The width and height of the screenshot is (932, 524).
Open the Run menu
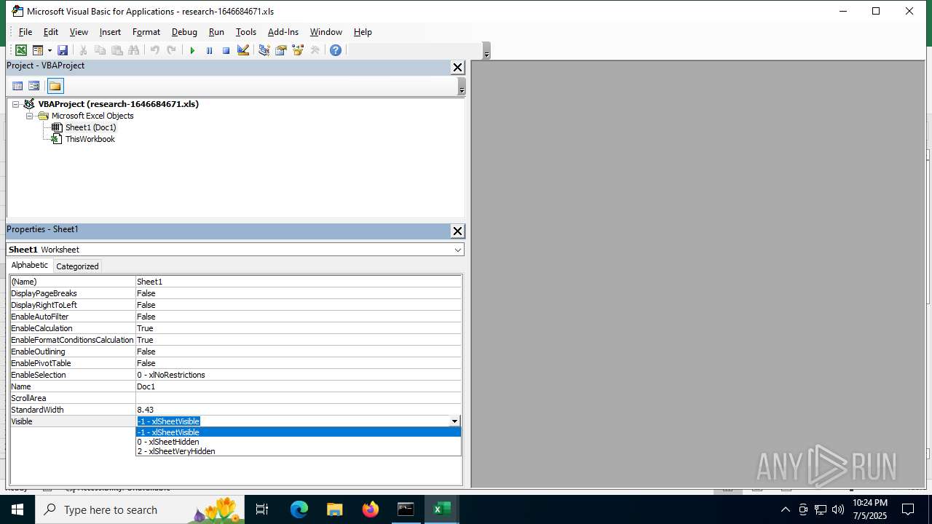point(216,32)
